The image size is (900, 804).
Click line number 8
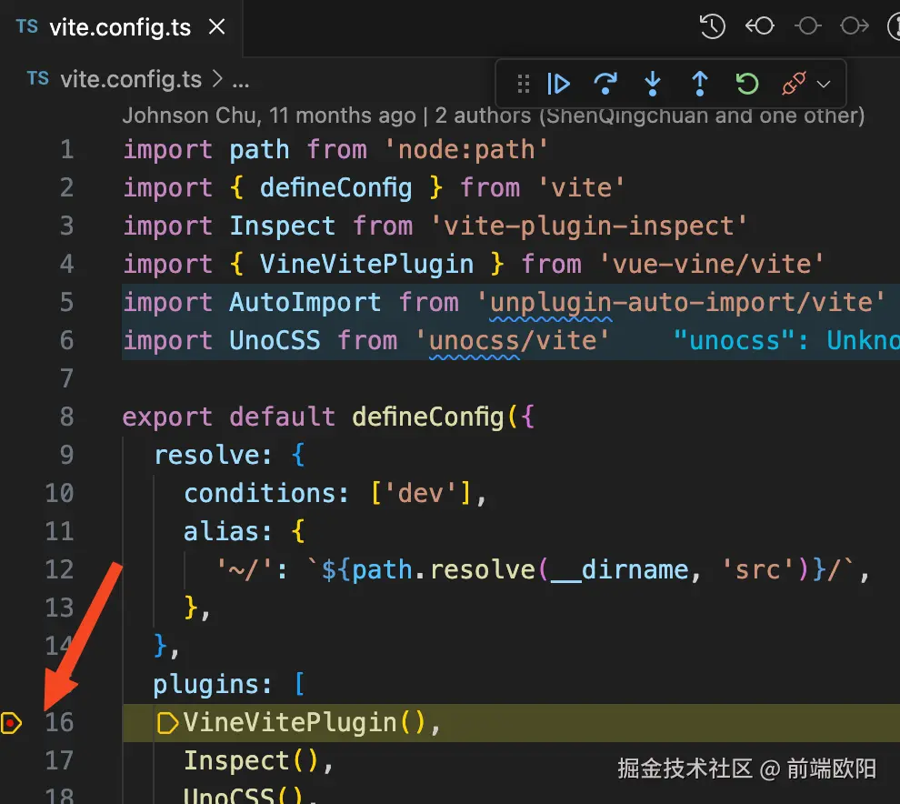pyautogui.click(x=67, y=417)
